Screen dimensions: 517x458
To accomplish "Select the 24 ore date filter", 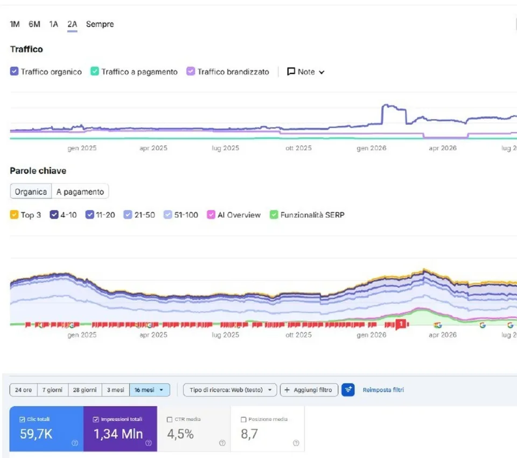I will point(23,390).
